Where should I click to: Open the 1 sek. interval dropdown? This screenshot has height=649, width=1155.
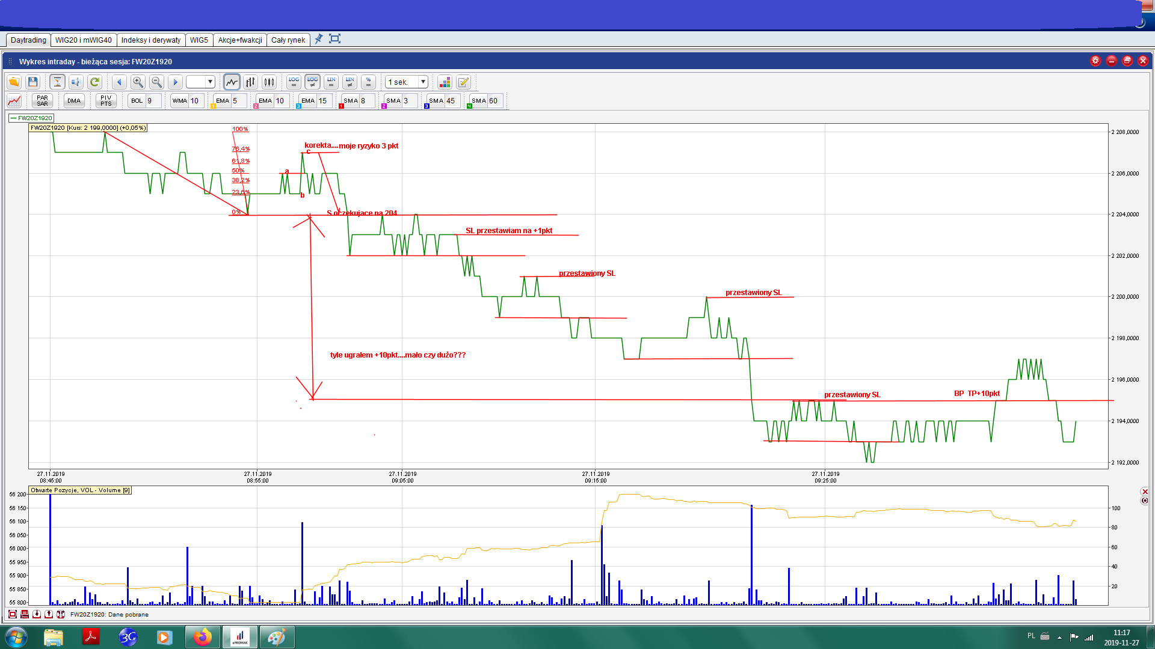click(x=423, y=82)
